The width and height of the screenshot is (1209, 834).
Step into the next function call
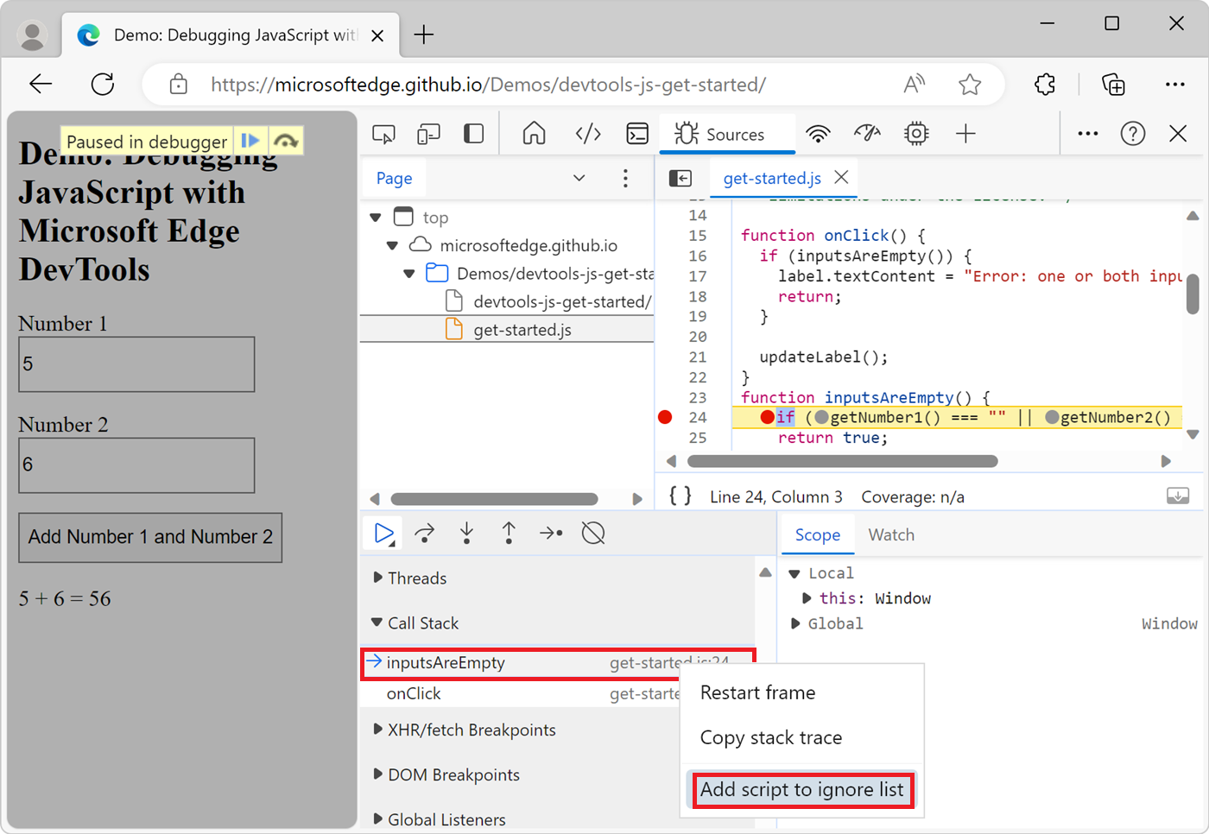(x=466, y=533)
